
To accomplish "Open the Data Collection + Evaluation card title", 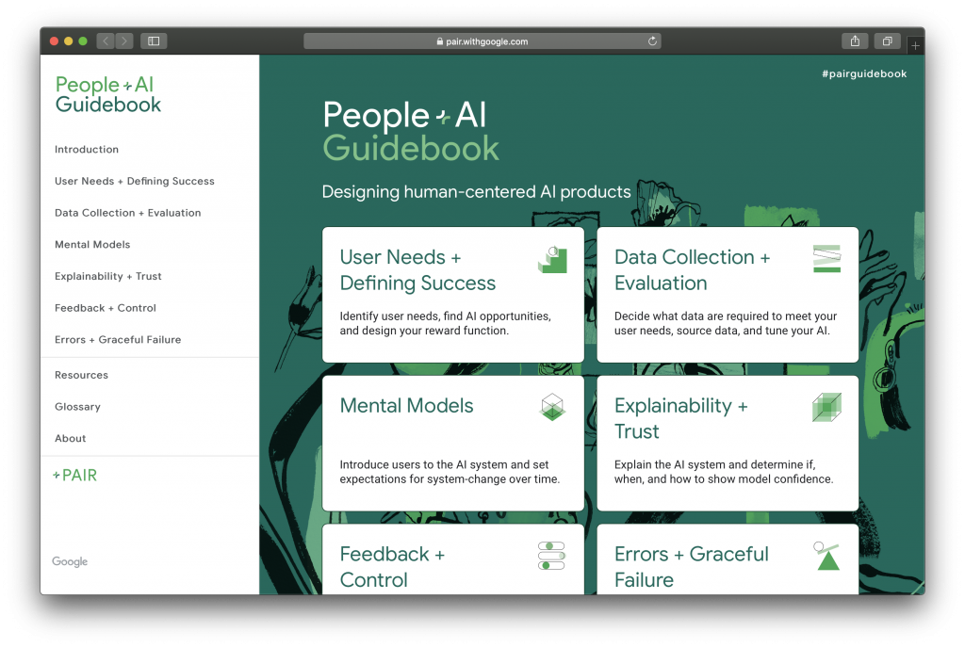I will (x=692, y=270).
